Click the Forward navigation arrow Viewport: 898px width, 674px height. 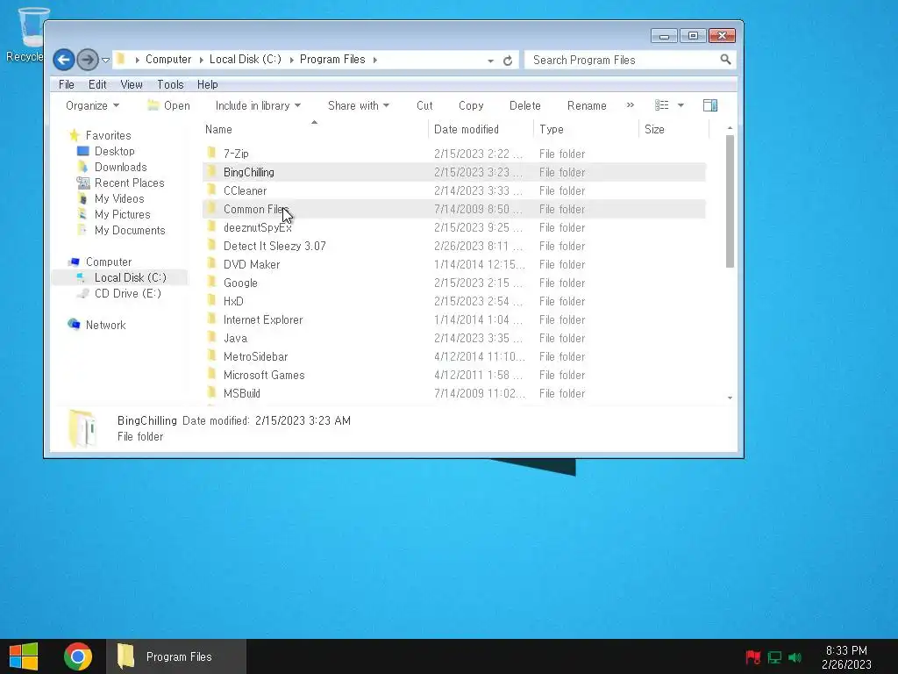coord(88,60)
